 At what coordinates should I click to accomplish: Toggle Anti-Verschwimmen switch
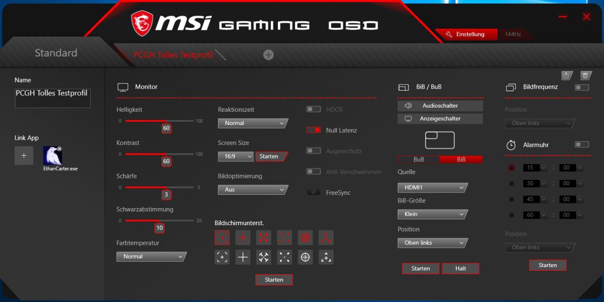(x=313, y=172)
